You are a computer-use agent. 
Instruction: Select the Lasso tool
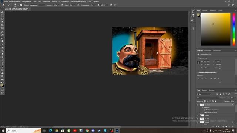(3, 19)
